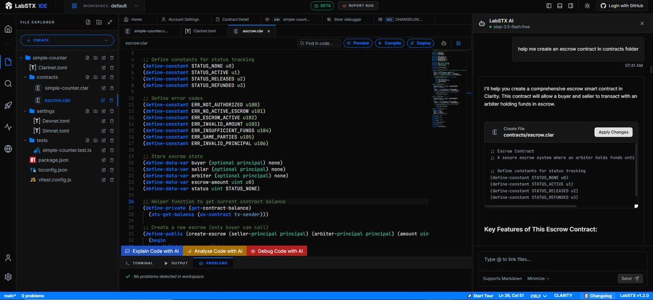Open the globe network icon in the sidebar
This screenshot has height=300, width=653.
[8, 148]
